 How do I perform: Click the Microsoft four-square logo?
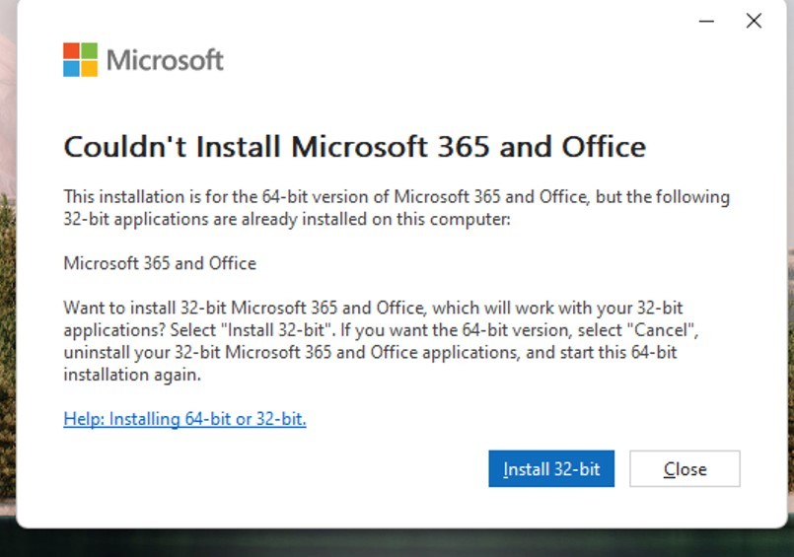80,60
